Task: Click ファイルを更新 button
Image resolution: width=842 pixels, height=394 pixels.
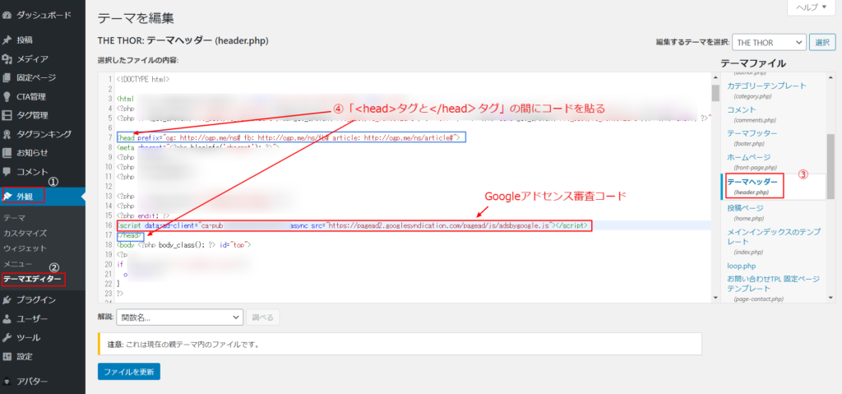Action: pos(129,372)
